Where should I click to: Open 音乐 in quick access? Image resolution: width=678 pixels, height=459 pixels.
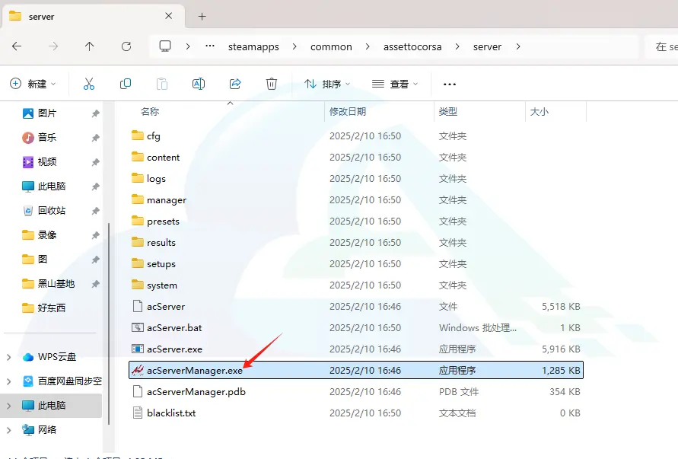[46, 138]
